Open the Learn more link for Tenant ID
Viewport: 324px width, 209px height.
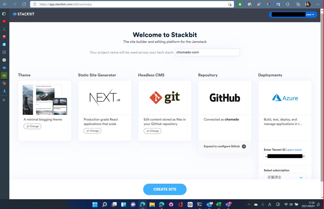(x=294, y=150)
